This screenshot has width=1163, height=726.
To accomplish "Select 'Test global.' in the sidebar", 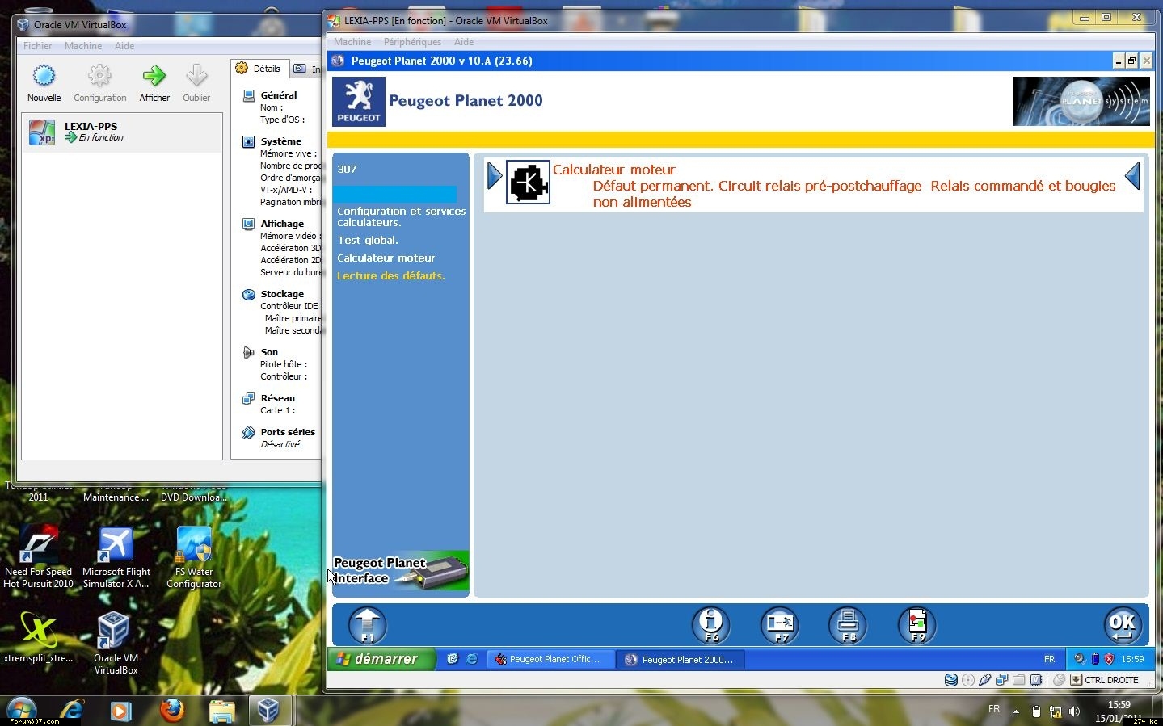I will (368, 241).
